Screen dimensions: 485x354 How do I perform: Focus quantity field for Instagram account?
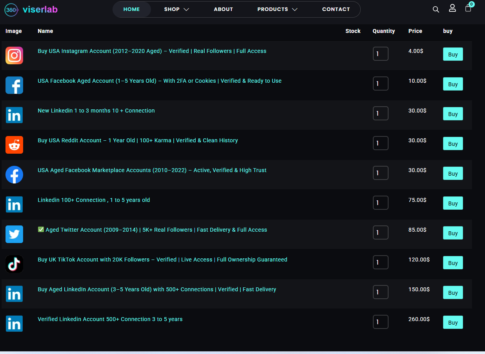click(381, 54)
